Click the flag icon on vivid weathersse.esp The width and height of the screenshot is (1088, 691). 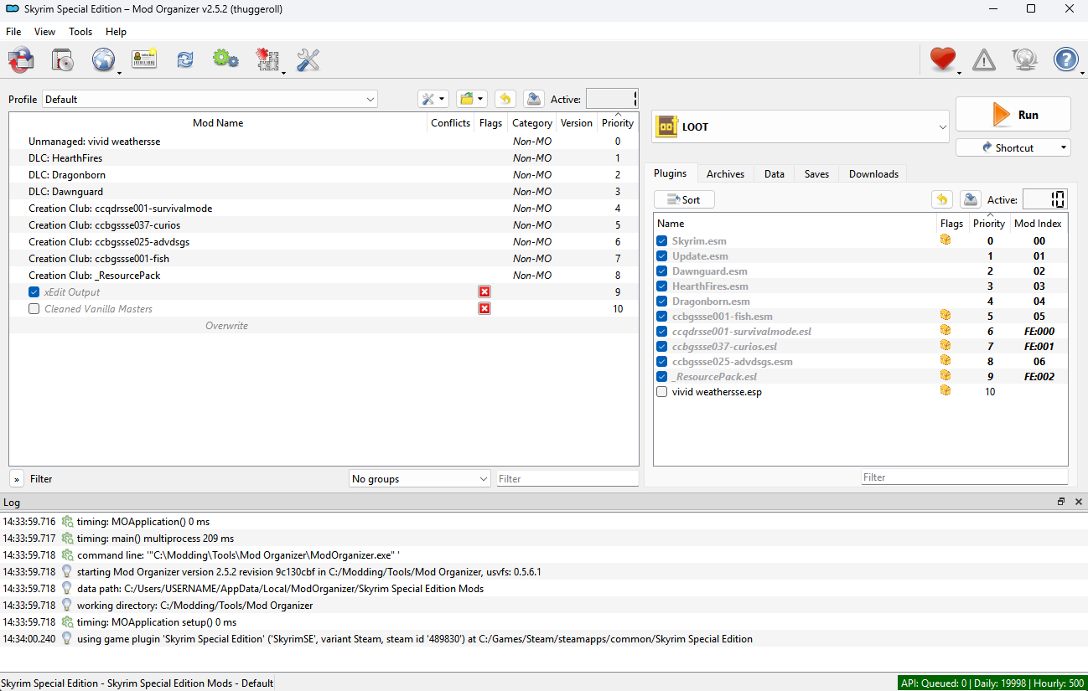[946, 390]
